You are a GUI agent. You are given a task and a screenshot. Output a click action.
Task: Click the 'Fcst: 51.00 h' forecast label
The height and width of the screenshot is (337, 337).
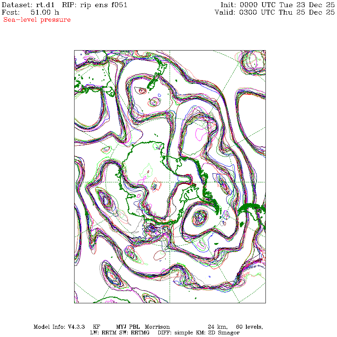click(x=30, y=12)
